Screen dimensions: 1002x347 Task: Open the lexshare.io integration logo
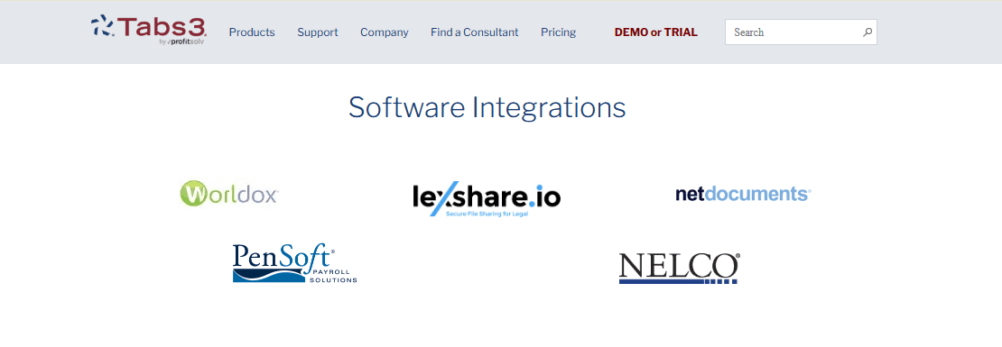487,199
